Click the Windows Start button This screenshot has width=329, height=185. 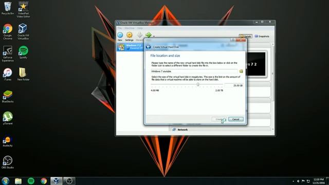pyautogui.click(x=5, y=181)
